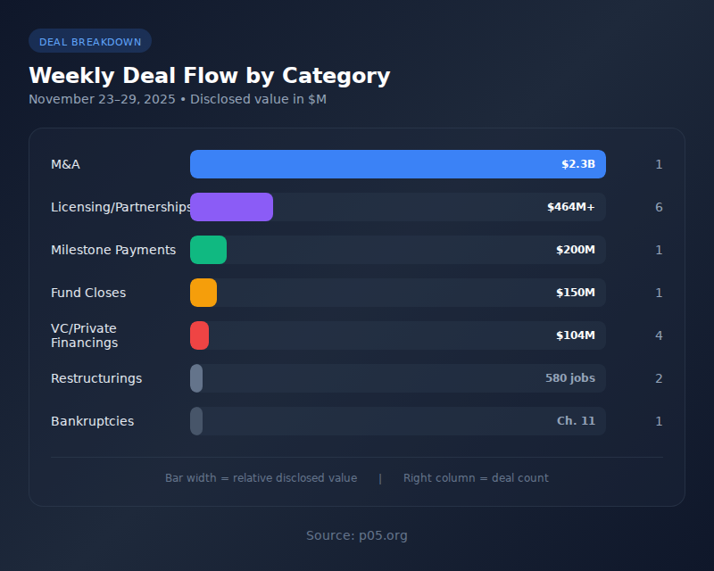
Task: Select the dark gray Bankruptcies bar
Action: (x=196, y=421)
